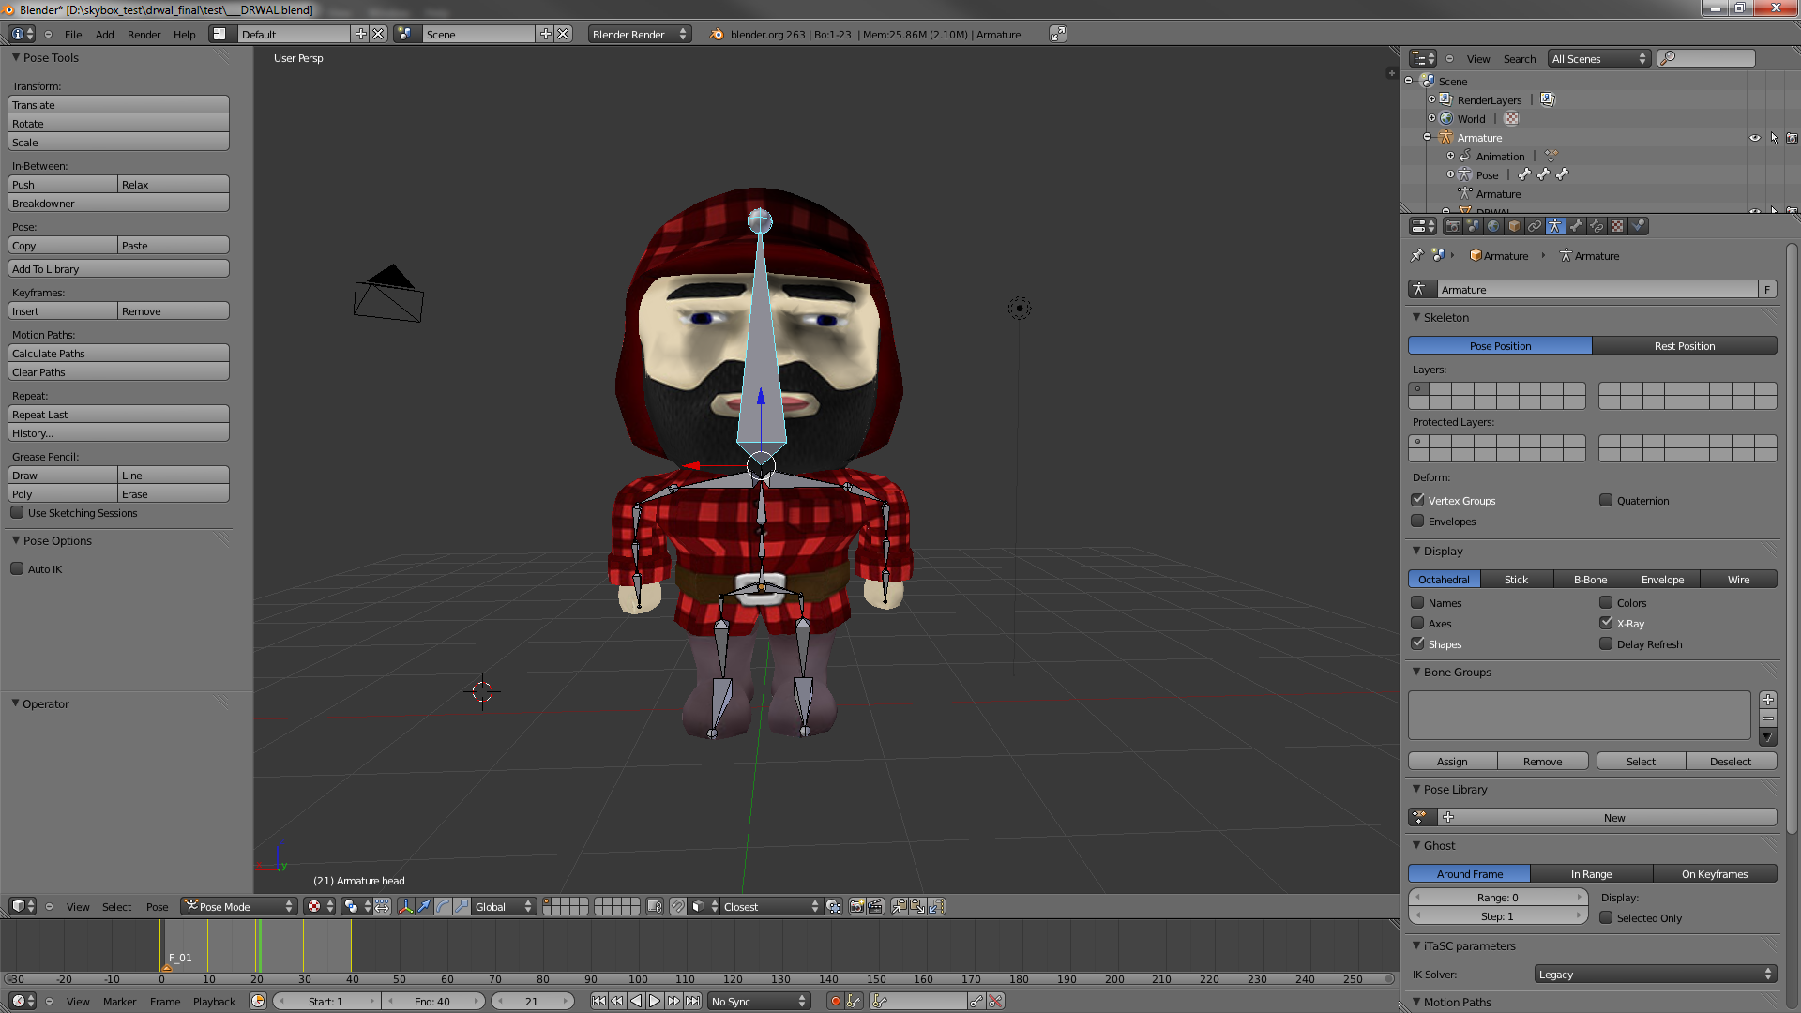This screenshot has width=1801, height=1013.
Task: Open the Object Constraints tab (chain icon)
Action: (x=1535, y=226)
